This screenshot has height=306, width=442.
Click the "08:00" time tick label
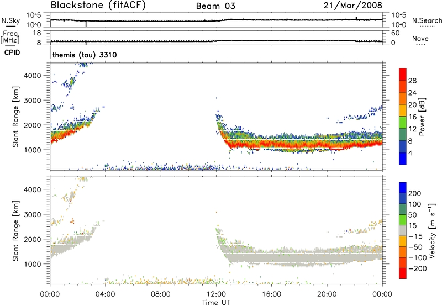(x=160, y=294)
